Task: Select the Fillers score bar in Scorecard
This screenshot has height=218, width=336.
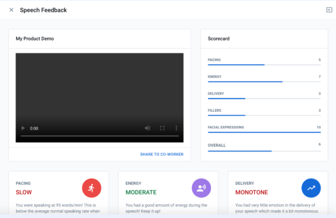Action: (x=265, y=115)
